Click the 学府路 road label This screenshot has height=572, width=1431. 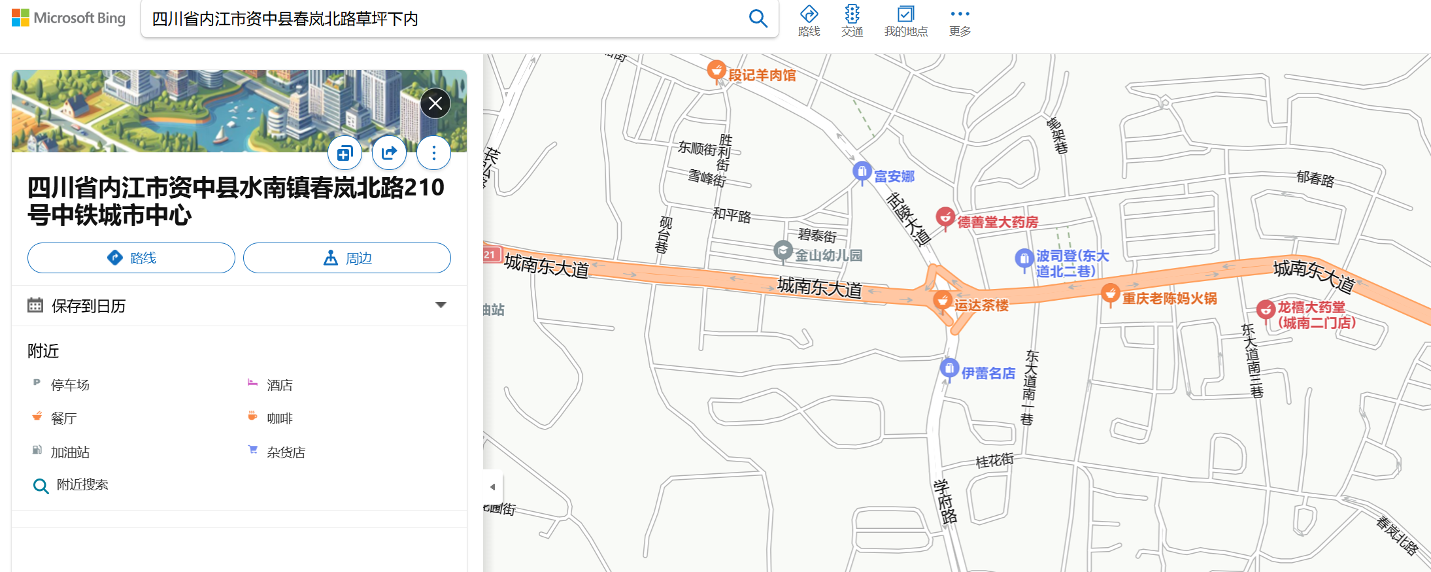click(x=945, y=501)
